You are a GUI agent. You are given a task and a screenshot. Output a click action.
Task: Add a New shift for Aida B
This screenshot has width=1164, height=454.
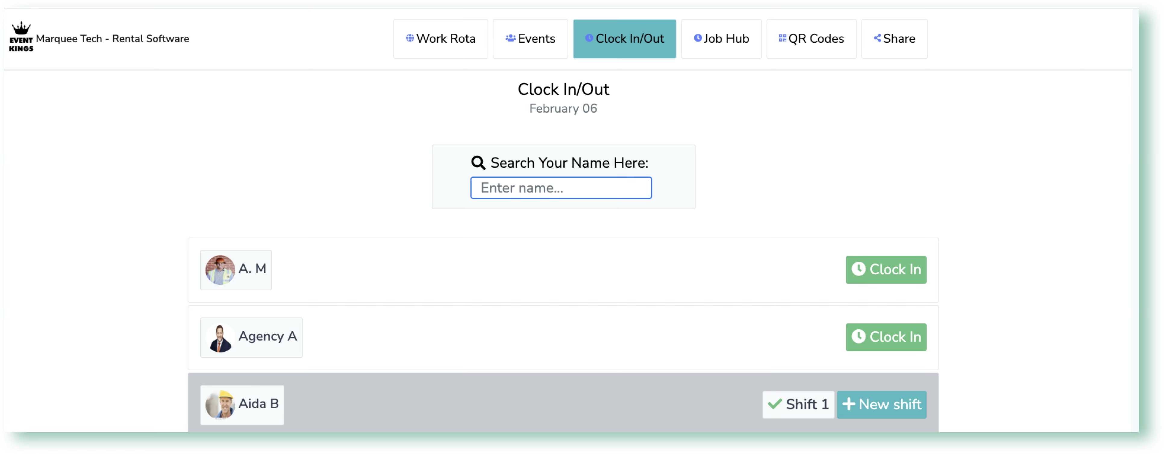click(x=881, y=405)
